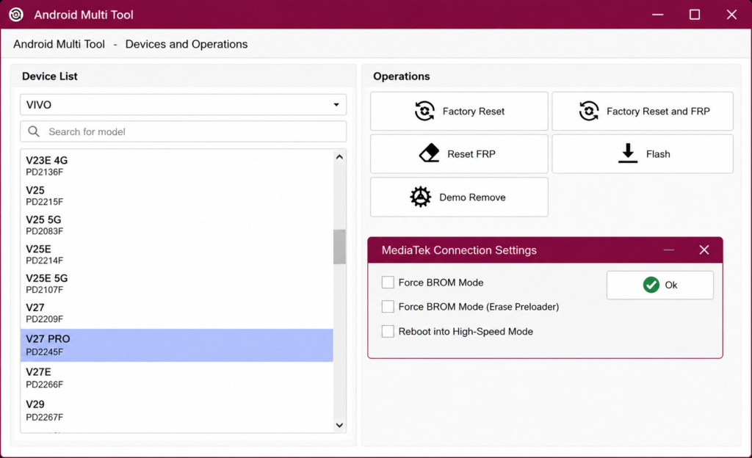This screenshot has height=458, width=752.
Task: Click the device list scroll down arrow
Action: click(x=339, y=425)
